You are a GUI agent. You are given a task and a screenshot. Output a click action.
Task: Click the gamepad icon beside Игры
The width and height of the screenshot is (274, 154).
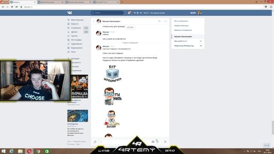point(68,52)
